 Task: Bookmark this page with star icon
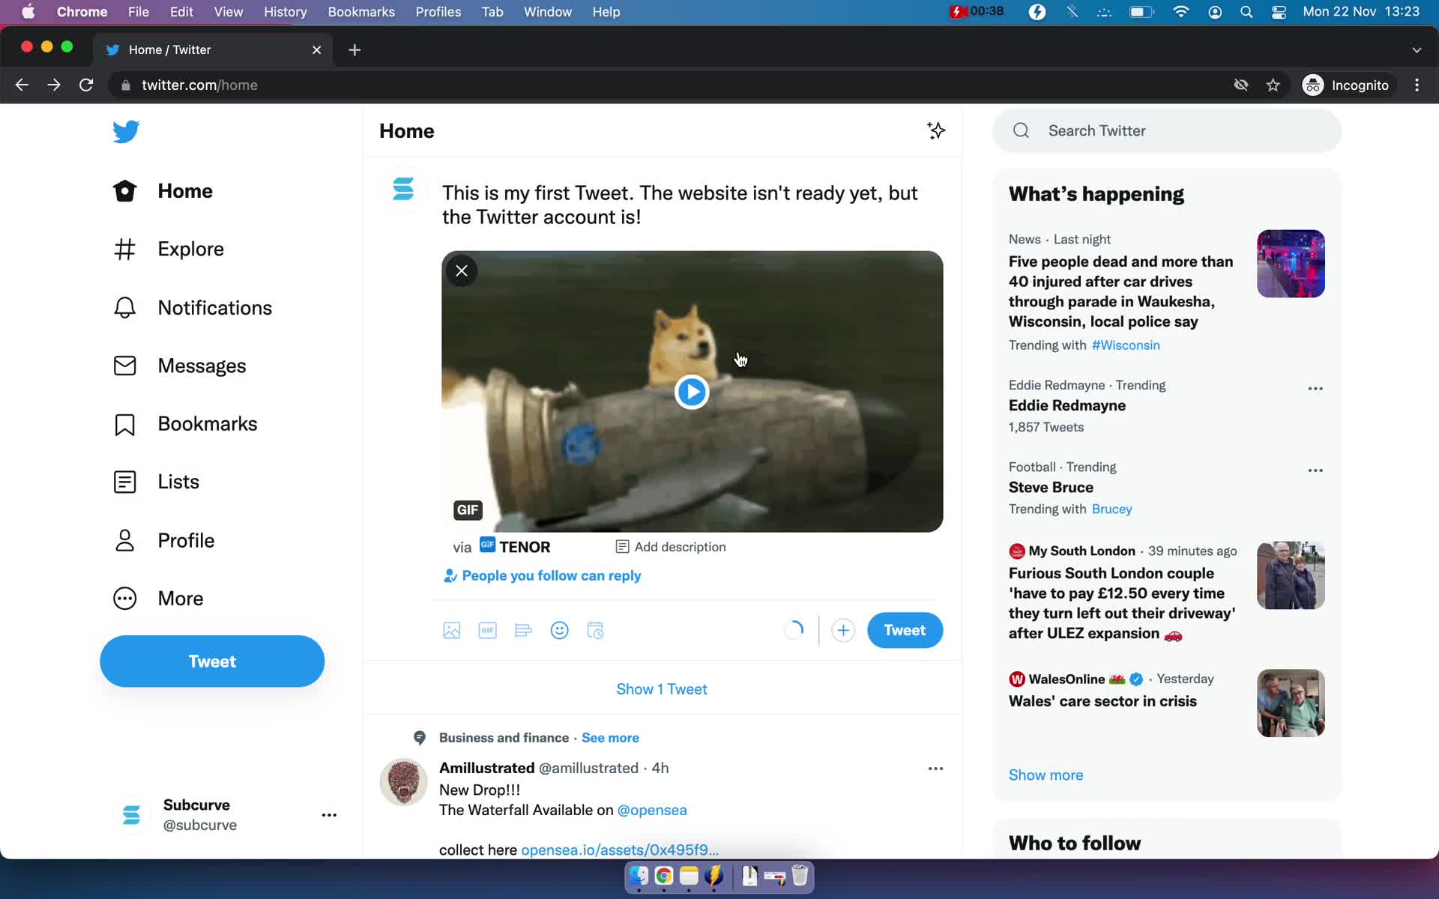pyautogui.click(x=1273, y=85)
